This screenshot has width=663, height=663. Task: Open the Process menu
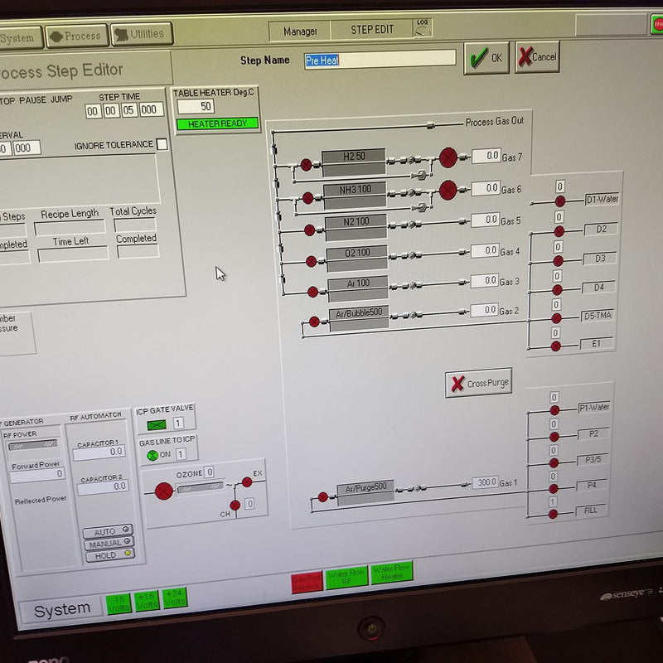pyautogui.click(x=75, y=36)
